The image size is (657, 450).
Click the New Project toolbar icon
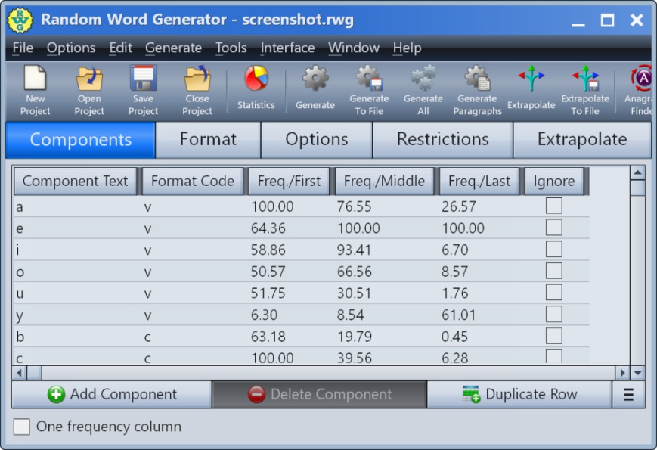point(35,79)
